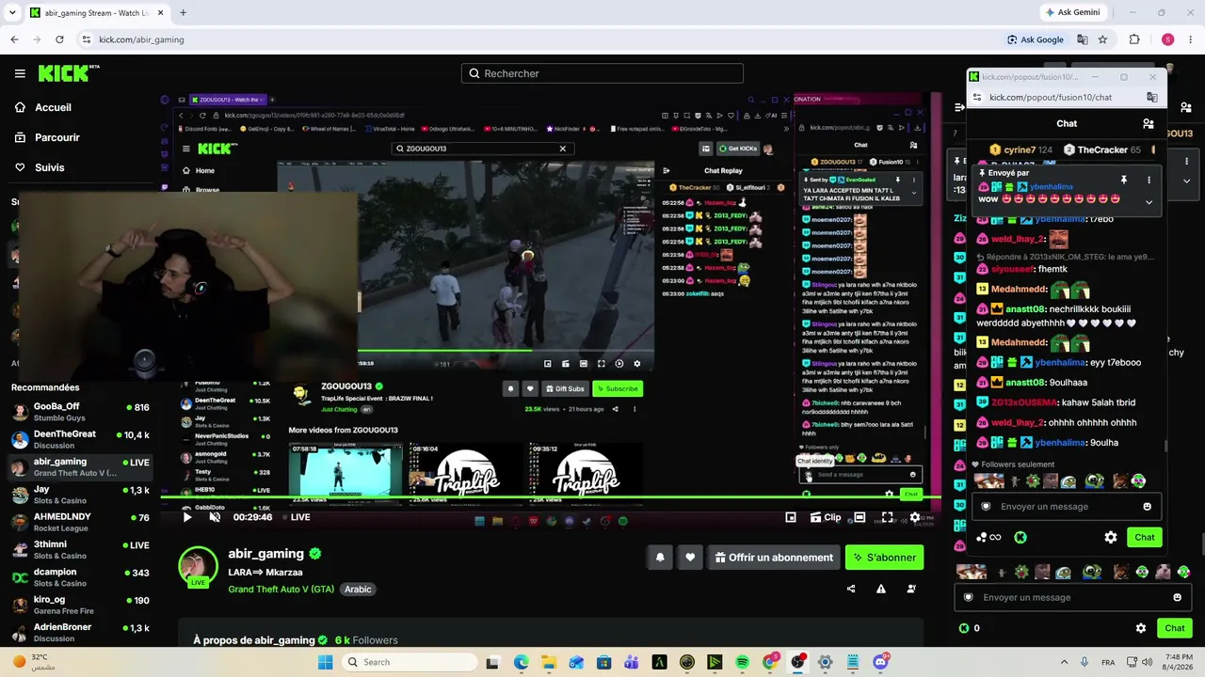Open chat settings gear in popout window
The height and width of the screenshot is (677, 1205).
(1111, 537)
